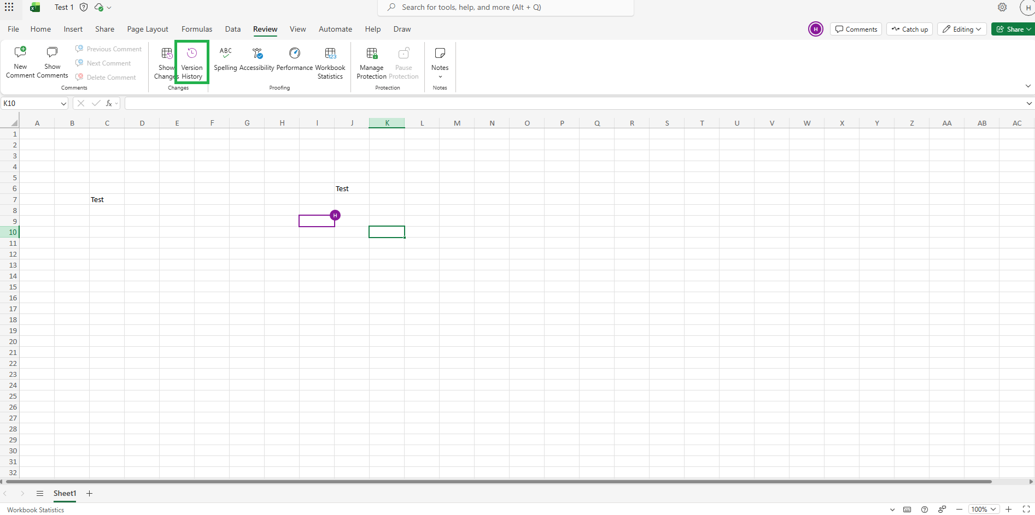1035x515 pixels.
Task: Open the Comments pane button
Action: [x=856, y=29]
